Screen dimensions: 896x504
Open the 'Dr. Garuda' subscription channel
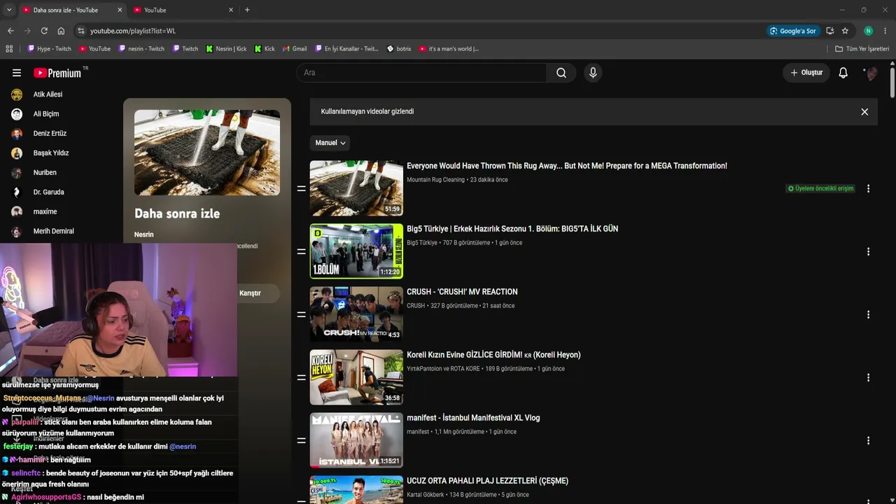click(48, 192)
